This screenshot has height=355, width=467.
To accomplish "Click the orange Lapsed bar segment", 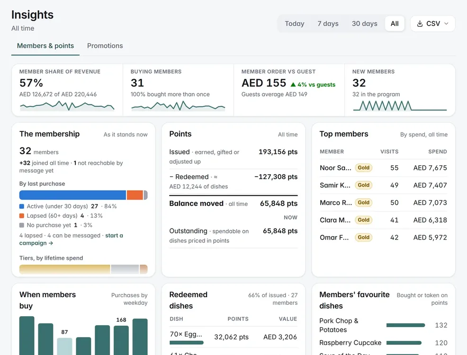I will 135,195.
